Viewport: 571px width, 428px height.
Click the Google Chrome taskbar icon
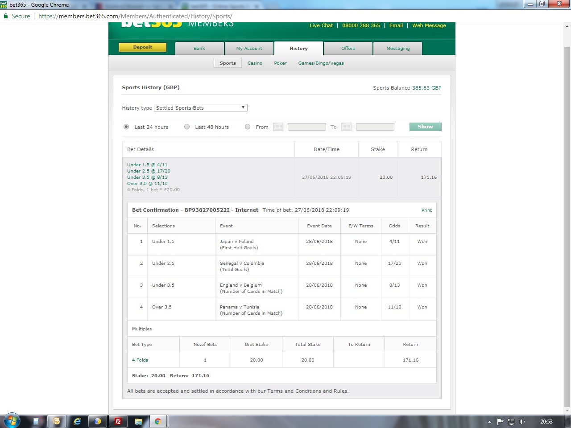(x=157, y=421)
